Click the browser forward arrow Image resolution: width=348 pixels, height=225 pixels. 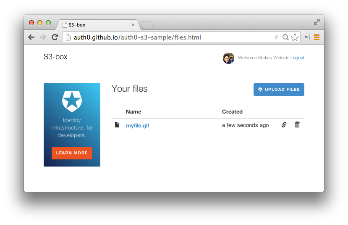[x=43, y=37]
